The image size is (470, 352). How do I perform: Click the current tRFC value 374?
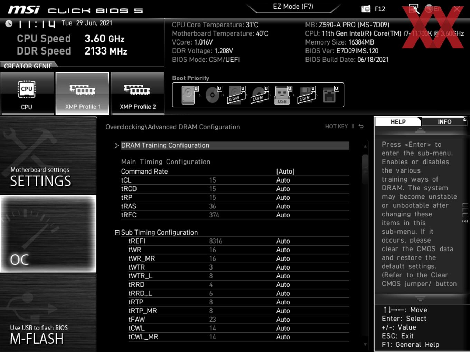click(214, 215)
